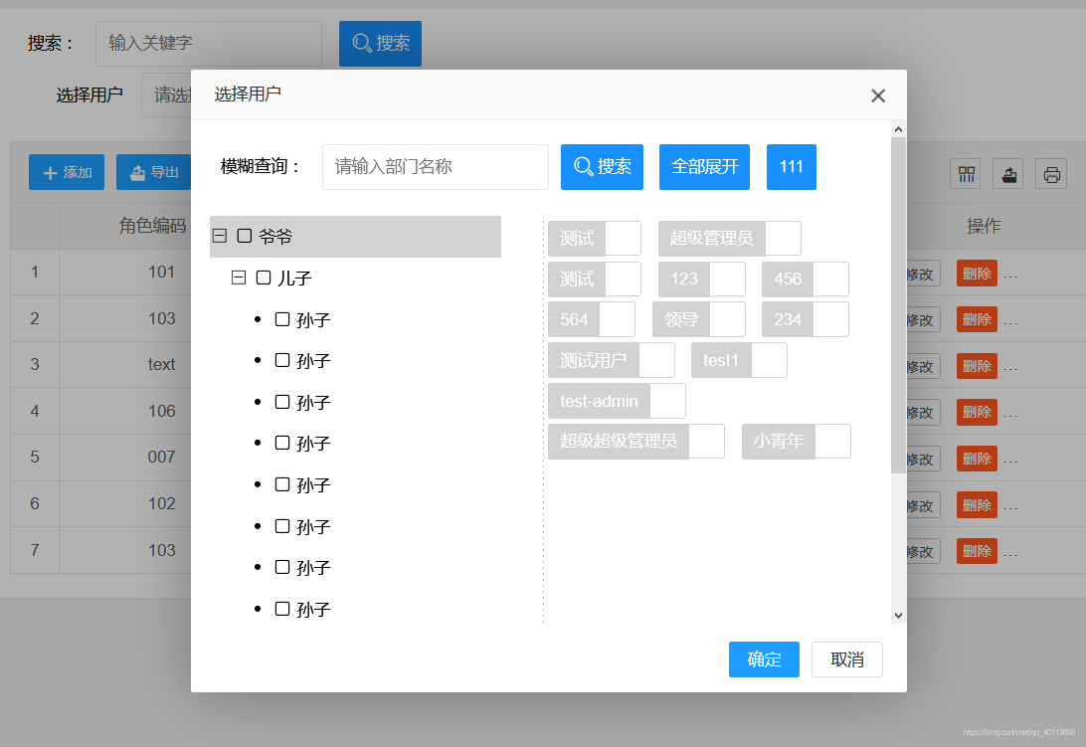This screenshot has height=747, width=1086.
Task: Toggle the 456 user switch
Action: (x=806, y=280)
